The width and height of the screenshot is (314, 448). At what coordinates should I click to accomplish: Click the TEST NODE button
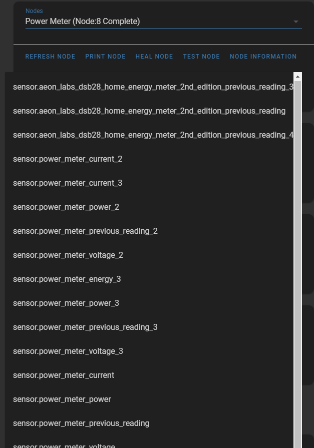[201, 57]
